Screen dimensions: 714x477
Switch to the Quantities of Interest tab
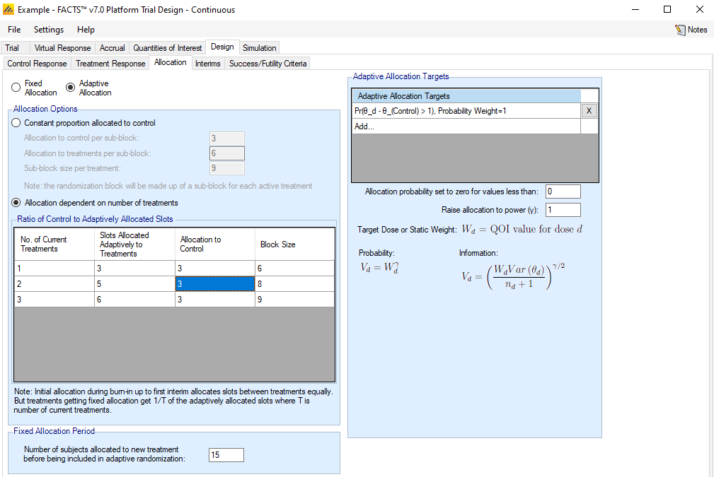click(167, 48)
